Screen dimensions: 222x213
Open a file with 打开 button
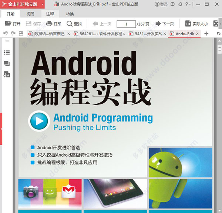(13, 24)
